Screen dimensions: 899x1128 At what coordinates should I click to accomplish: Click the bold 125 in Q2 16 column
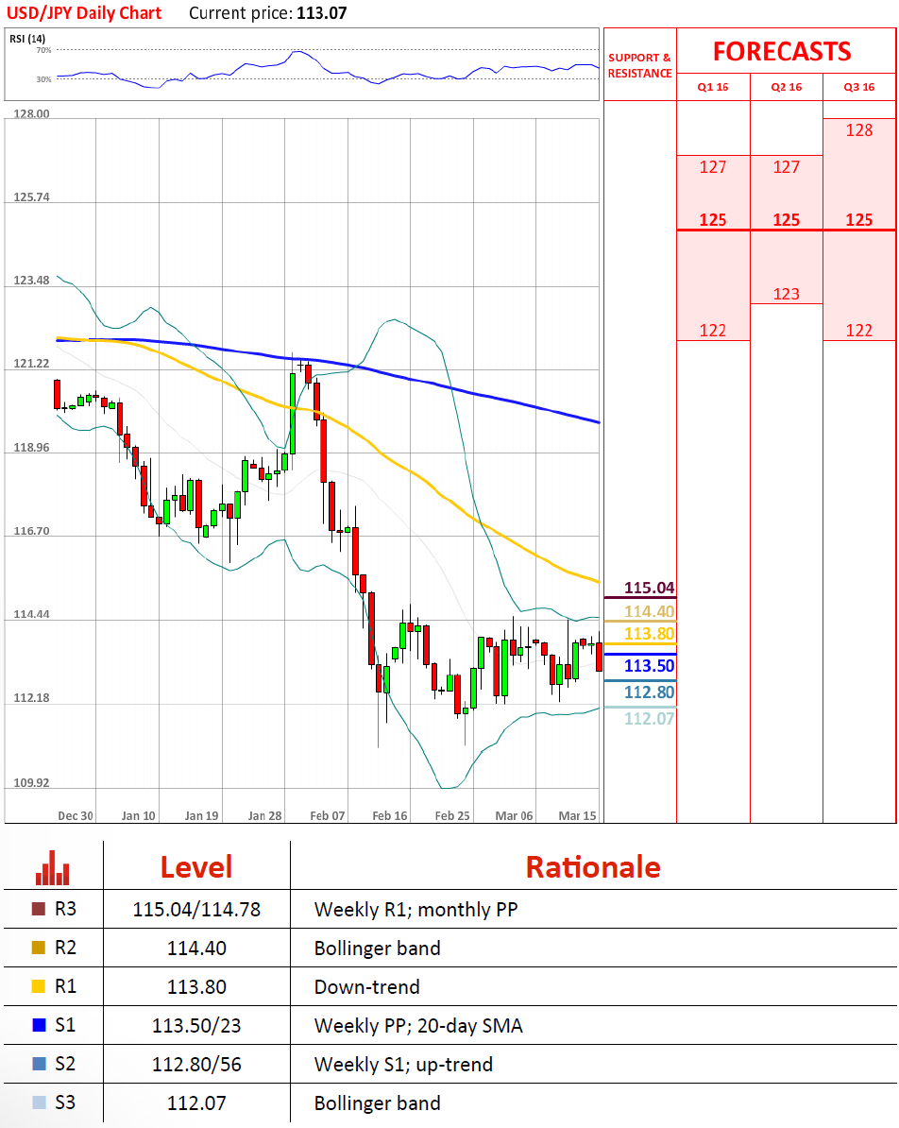[786, 220]
